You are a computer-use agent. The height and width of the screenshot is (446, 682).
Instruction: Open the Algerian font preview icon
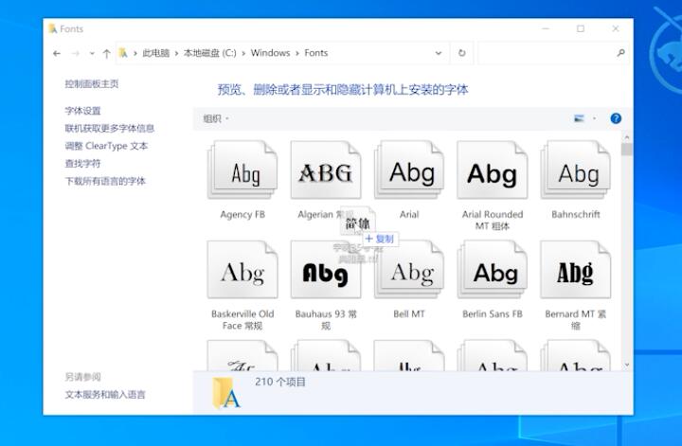tap(326, 169)
